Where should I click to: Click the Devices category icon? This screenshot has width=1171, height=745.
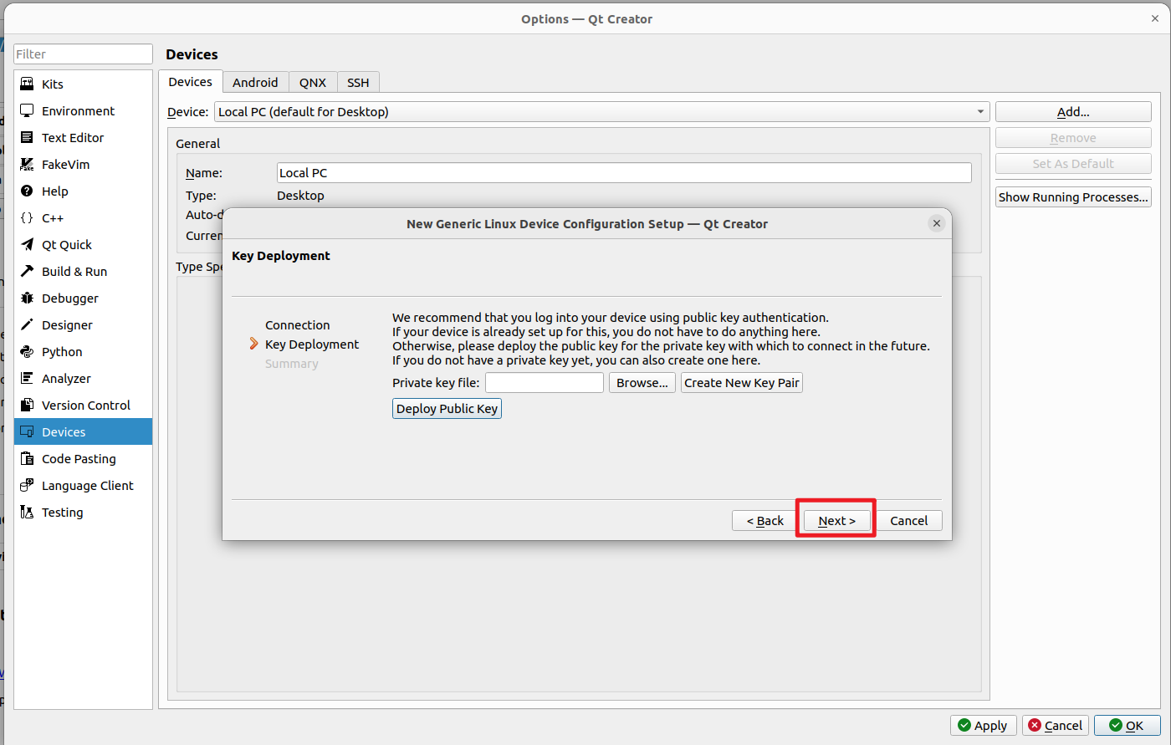(27, 431)
